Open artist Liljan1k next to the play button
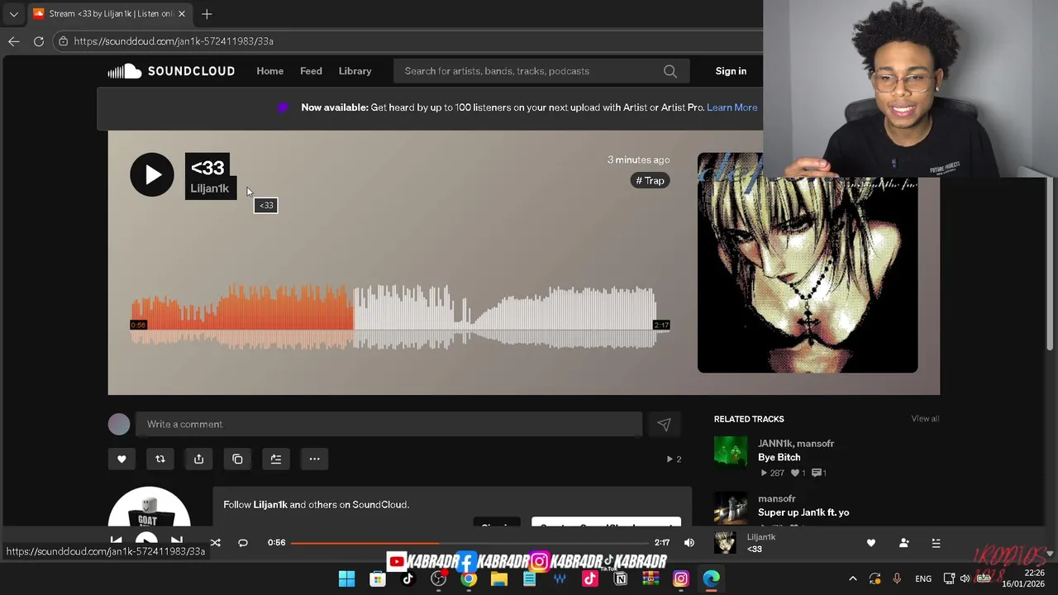1058x595 pixels. (x=209, y=188)
